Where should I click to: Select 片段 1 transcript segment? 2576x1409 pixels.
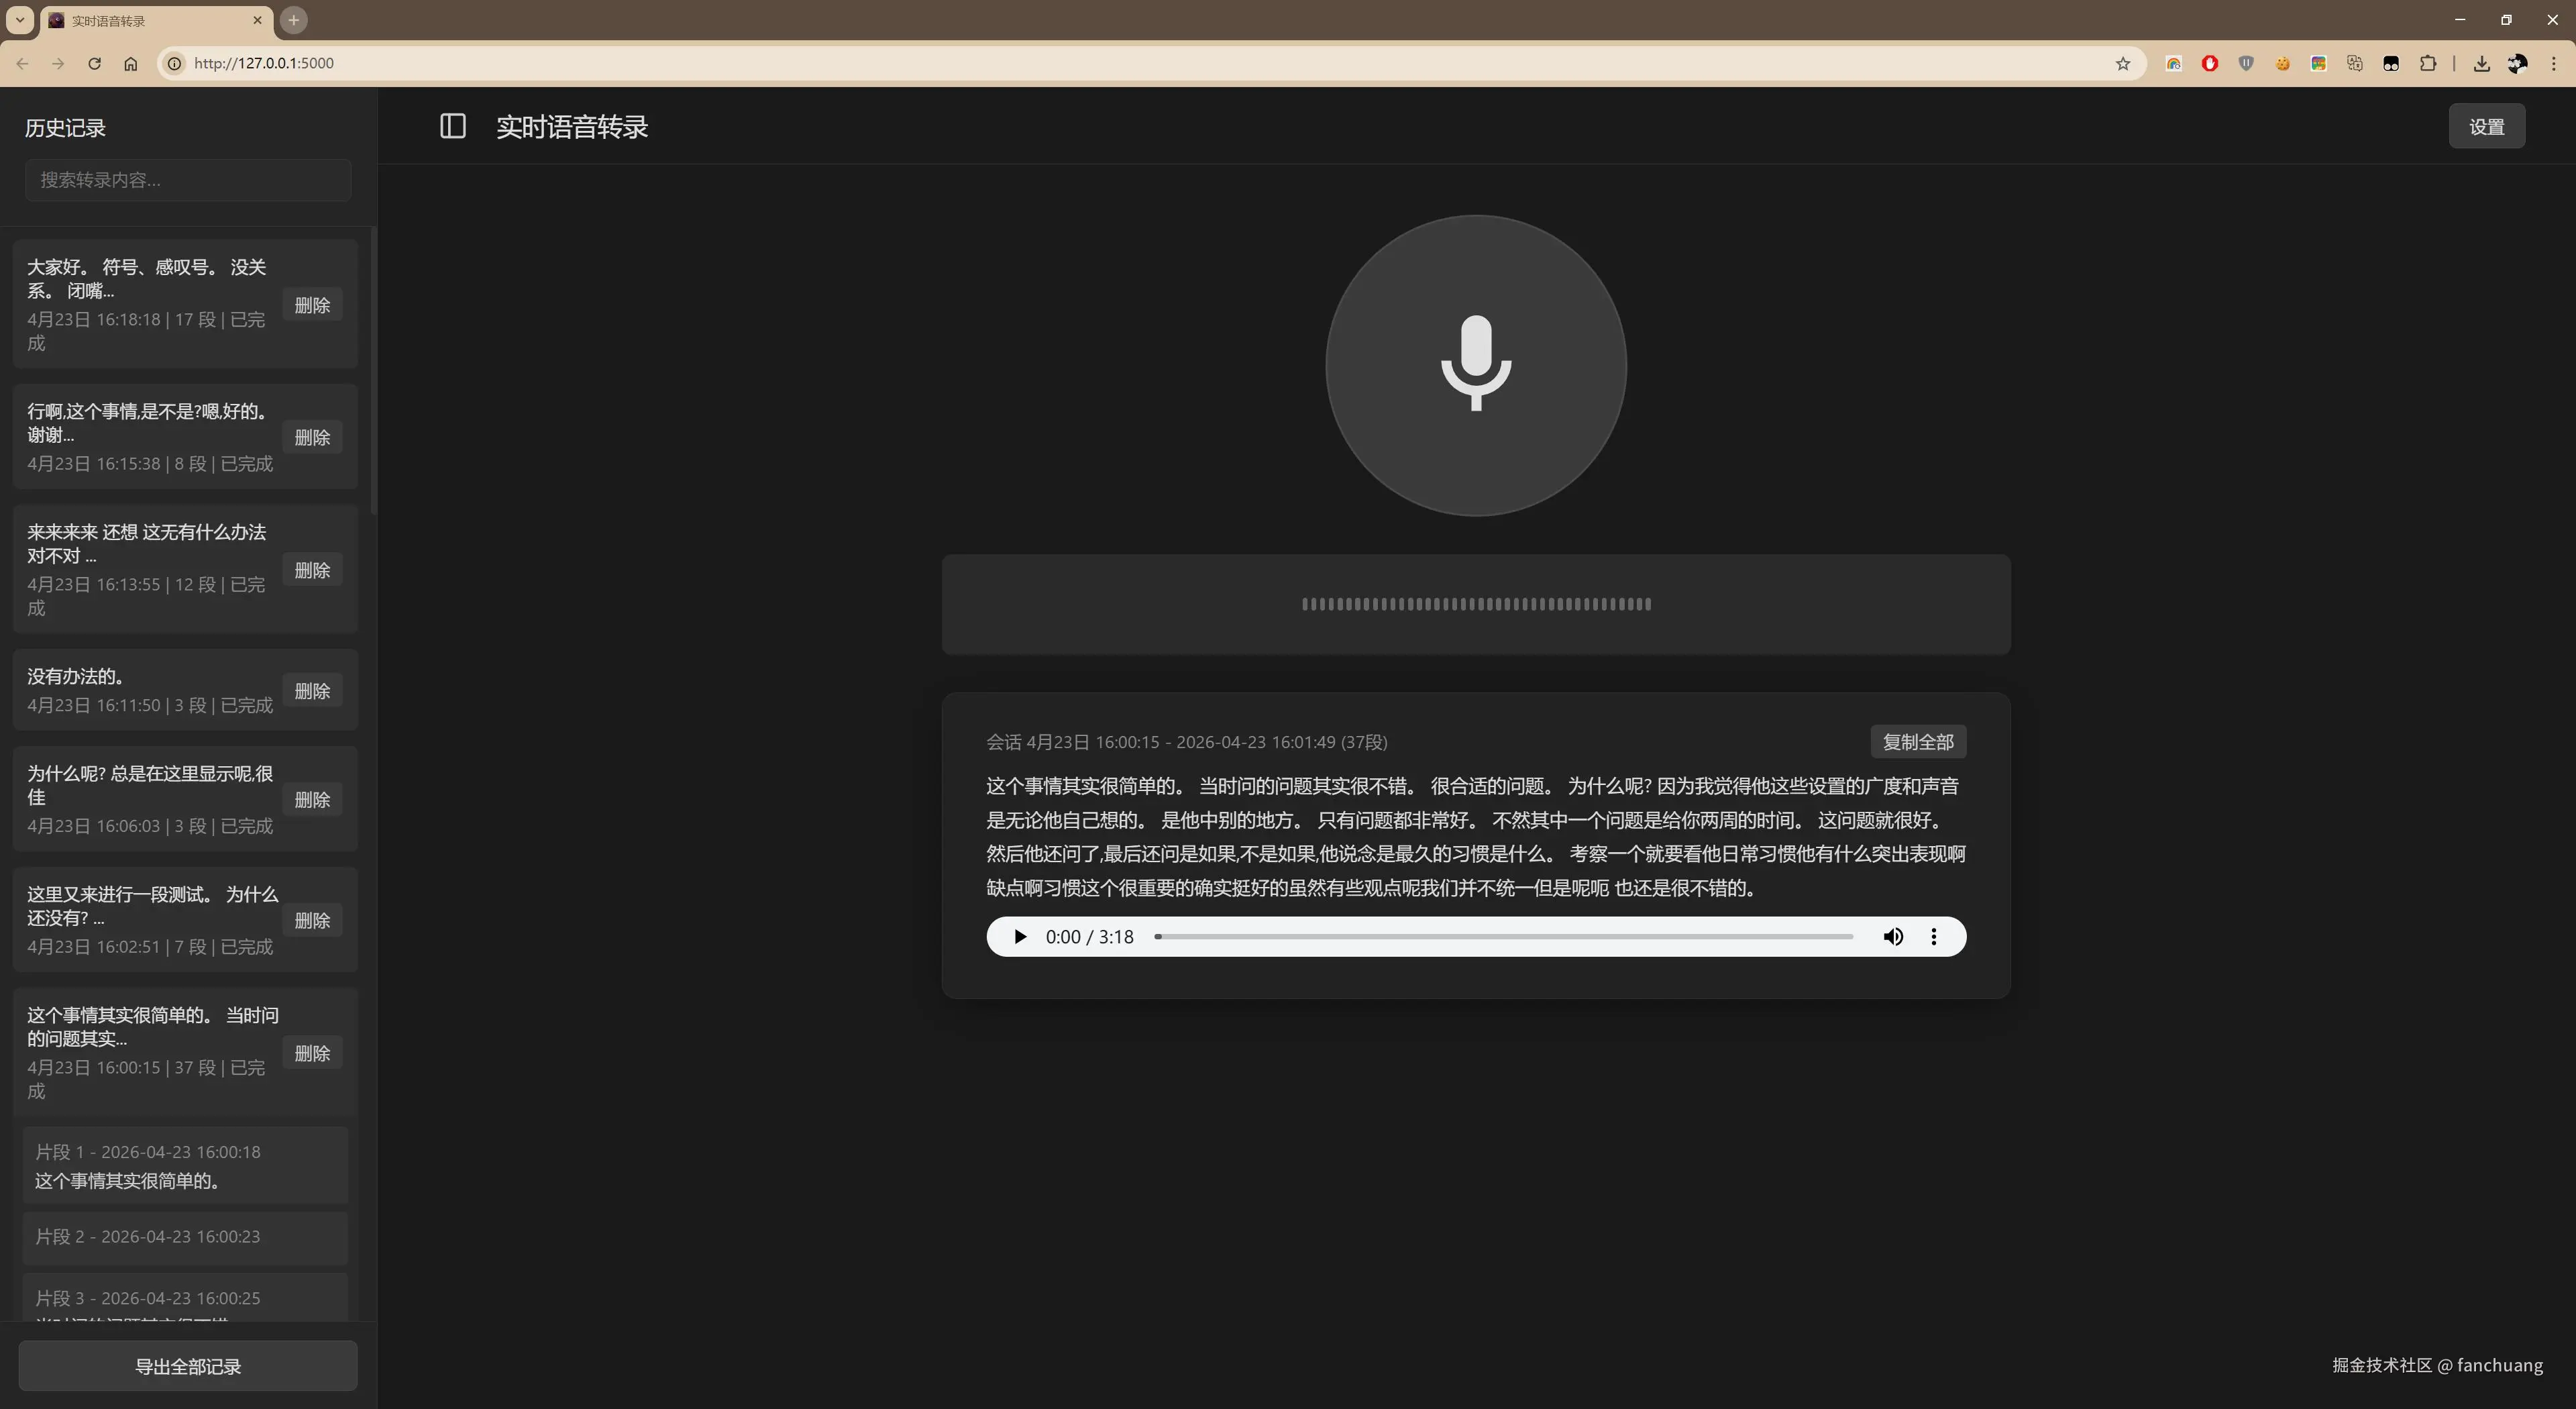click(185, 1165)
